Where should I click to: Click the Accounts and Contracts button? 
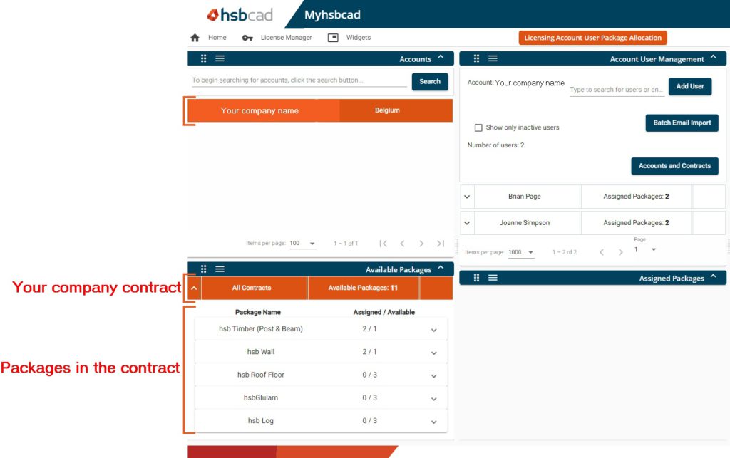point(674,166)
